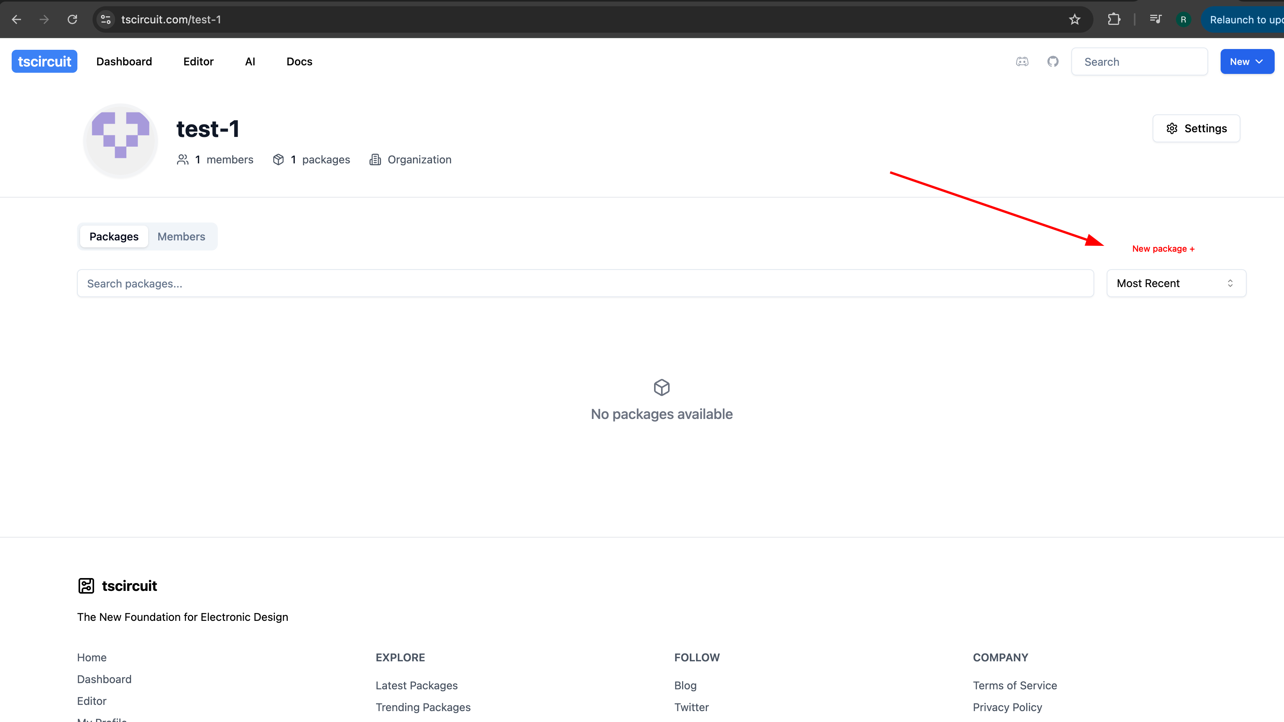Screen dimensions: 1284x722
Task: Open the browser extensions puzzle icon
Action: [x=1114, y=19]
